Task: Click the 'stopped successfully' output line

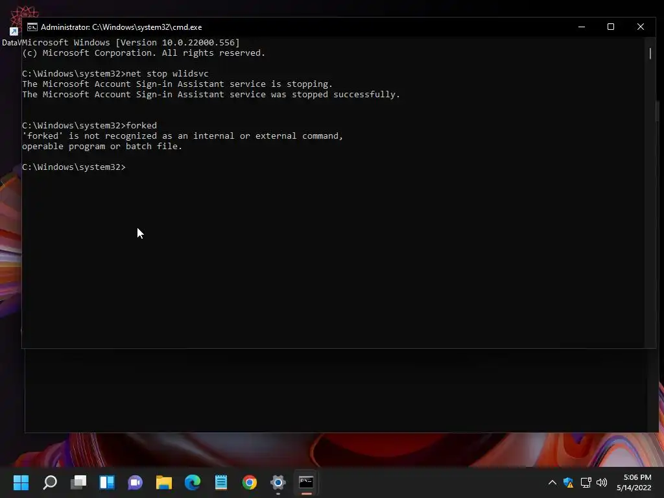Action: click(211, 95)
